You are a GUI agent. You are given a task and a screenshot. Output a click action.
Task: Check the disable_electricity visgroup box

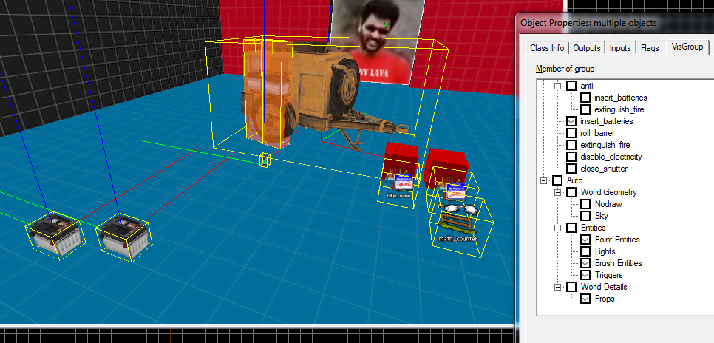(x=571, y=157)
